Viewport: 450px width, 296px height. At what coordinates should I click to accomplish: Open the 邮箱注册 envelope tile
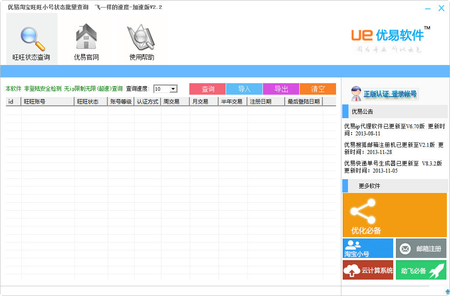tap(421, 248)
